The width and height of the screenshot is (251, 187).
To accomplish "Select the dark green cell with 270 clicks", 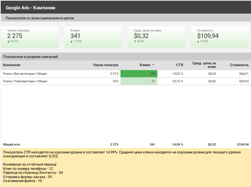I will coord(139,74).
